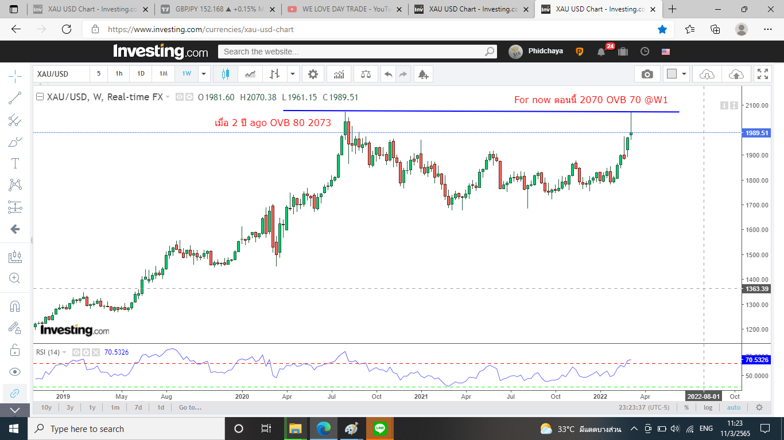Redo the chart action
The width and height of the screenshot is (784, 440).
point(403,74)
